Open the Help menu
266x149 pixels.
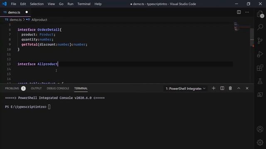[98, 4]
